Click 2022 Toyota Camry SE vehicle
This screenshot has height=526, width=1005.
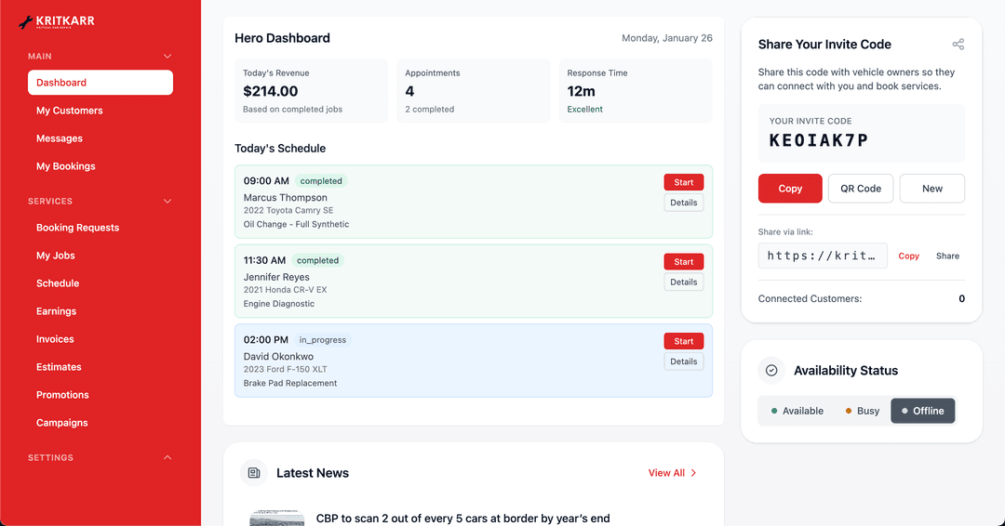[x=288, y=211]
